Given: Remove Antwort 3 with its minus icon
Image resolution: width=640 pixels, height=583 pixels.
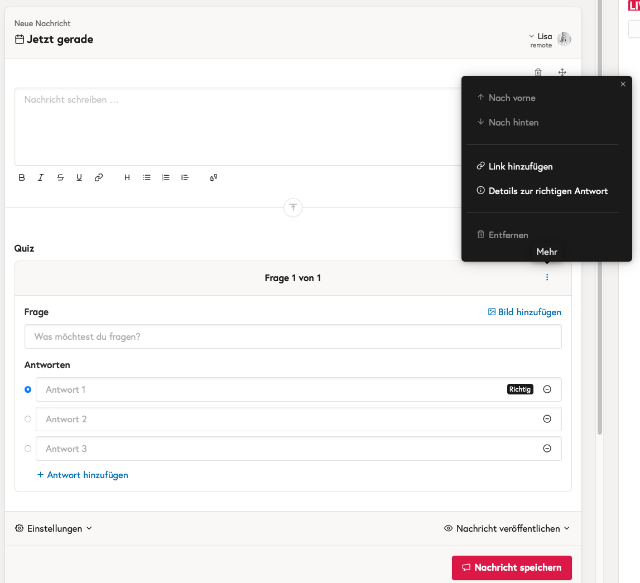Looking at the screenshot, I should [x=547, y=449].
